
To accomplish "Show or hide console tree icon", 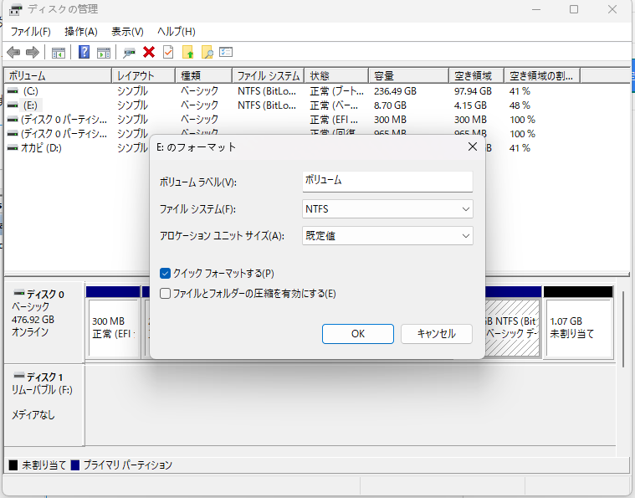I will point(59,52).
